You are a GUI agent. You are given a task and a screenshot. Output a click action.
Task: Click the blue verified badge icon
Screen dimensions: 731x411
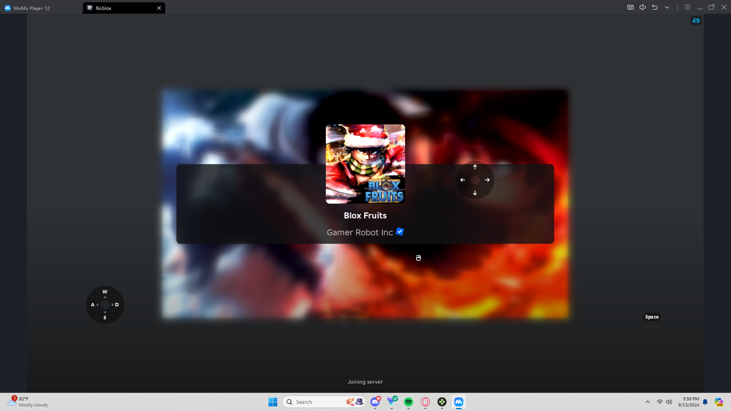[x=400, y=231]
